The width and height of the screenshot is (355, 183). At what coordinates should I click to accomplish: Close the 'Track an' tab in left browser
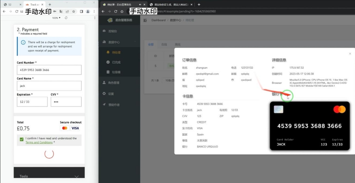(x=43, y=4)
